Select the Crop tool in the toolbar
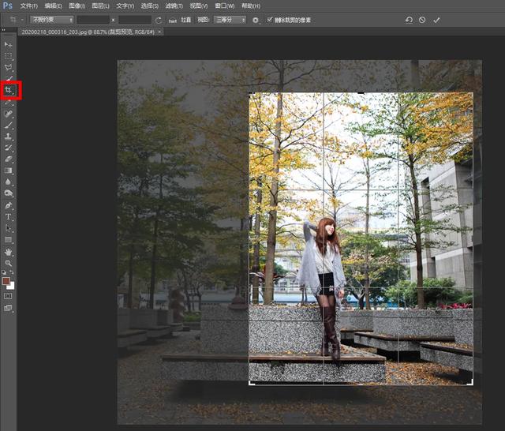The image size is (505, 431). [x=9, y=91]
